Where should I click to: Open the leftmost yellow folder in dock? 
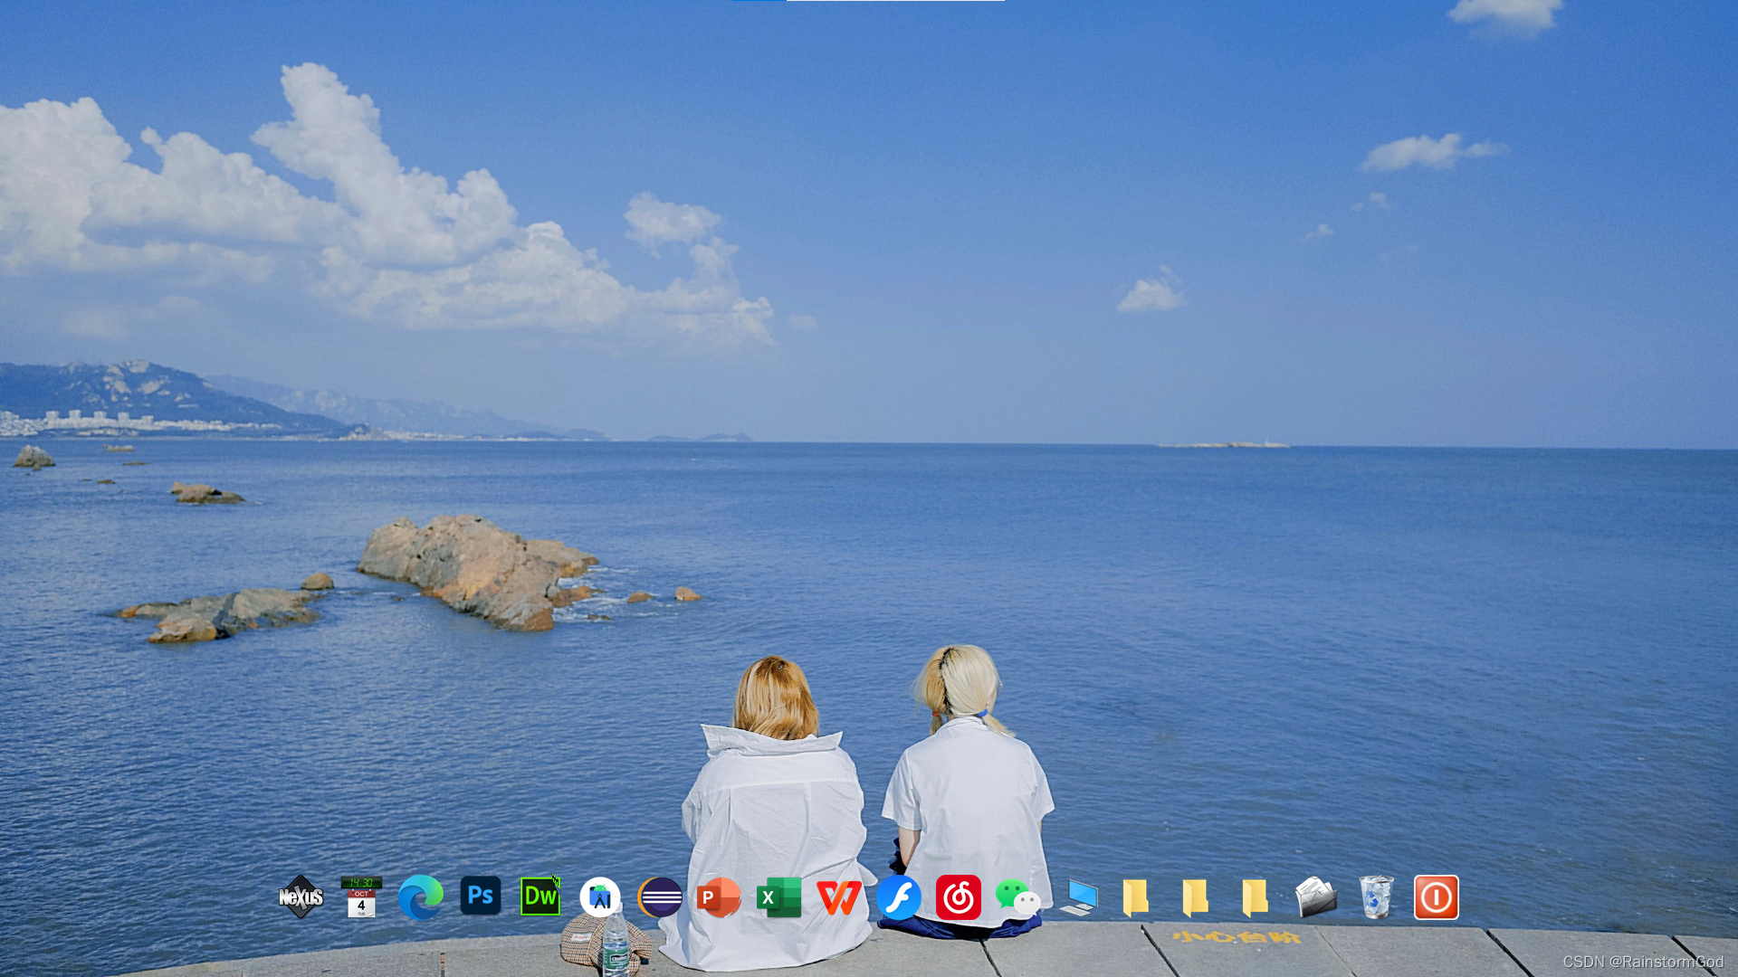tap(1136, 897)
